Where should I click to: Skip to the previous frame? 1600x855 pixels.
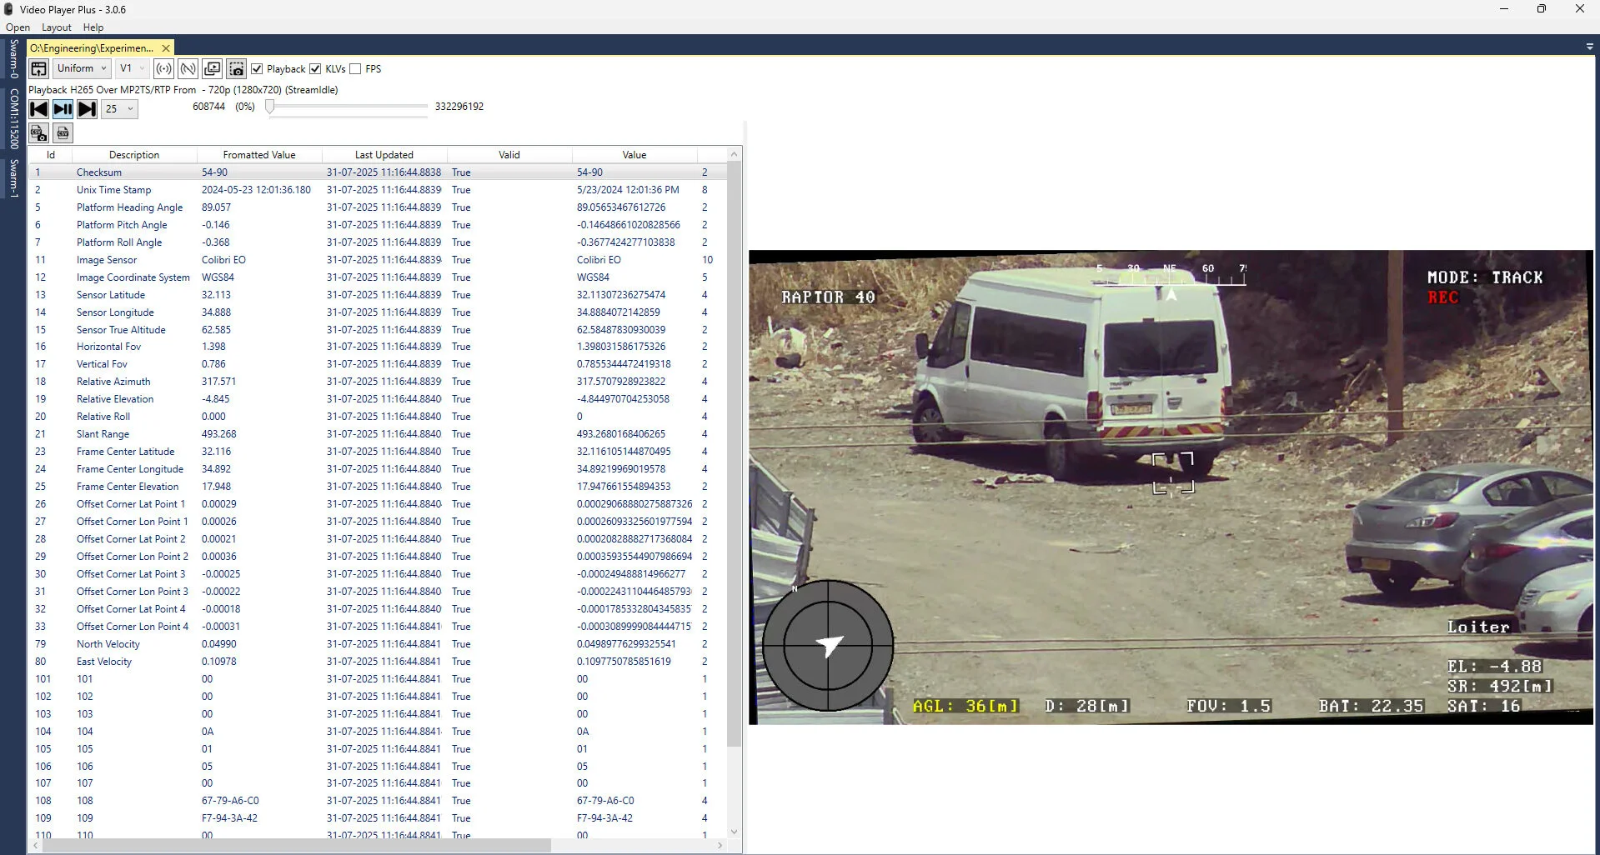pos(38,109)
